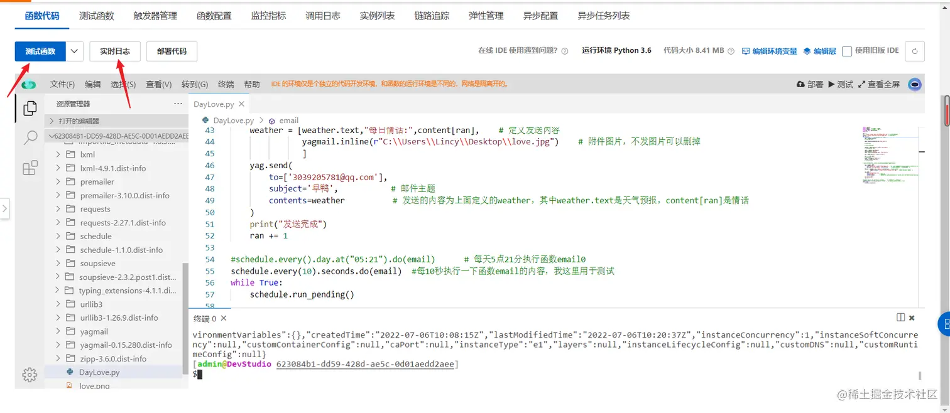This screenshot has width=950, height=413.
Task: Switch to 调用日志 tab
Action: click(x=323, y=16)
